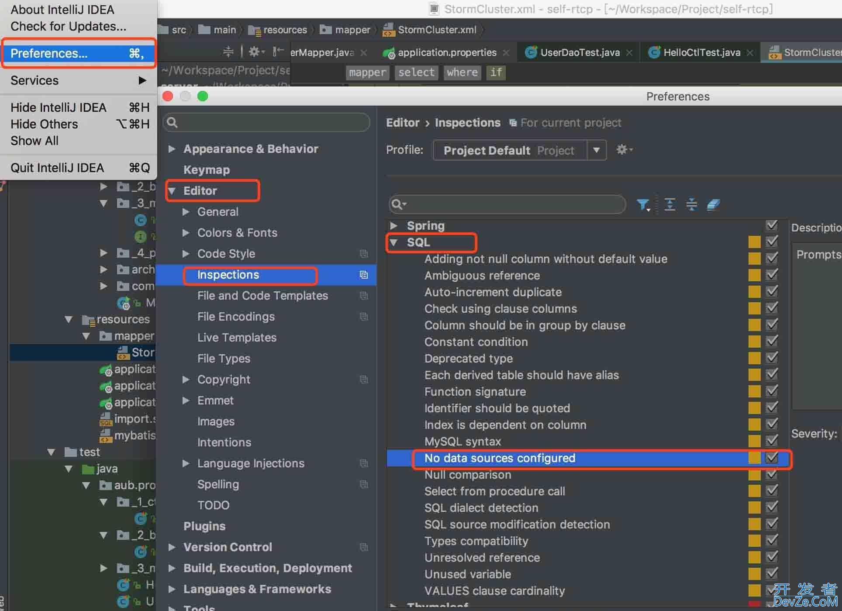Click the resources folder icon in breadcrumb
This screenshot has height=611, width=842.
254,30
